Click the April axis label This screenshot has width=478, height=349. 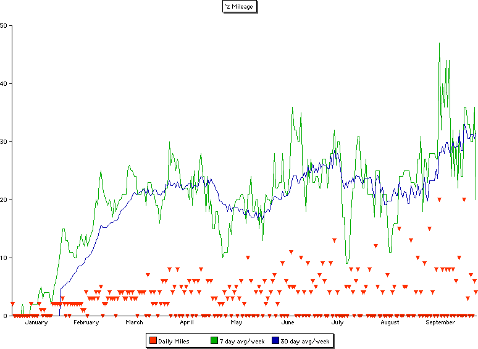[x=187, y=322]
